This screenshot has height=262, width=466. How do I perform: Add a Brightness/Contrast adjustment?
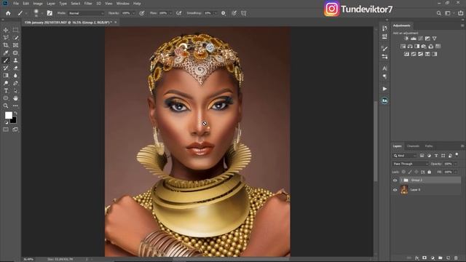[406, 39]
